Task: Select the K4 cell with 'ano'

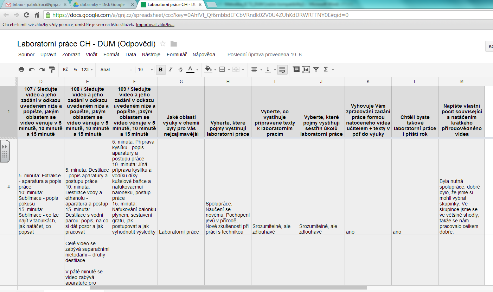Action: click(x=368, y=186)
